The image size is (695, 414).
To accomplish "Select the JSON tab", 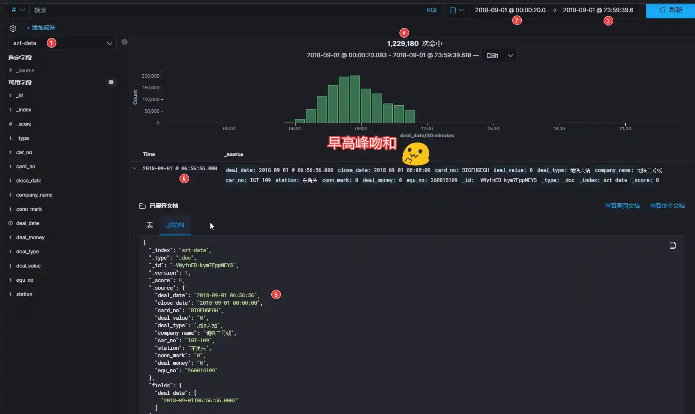I will [175, 225].
